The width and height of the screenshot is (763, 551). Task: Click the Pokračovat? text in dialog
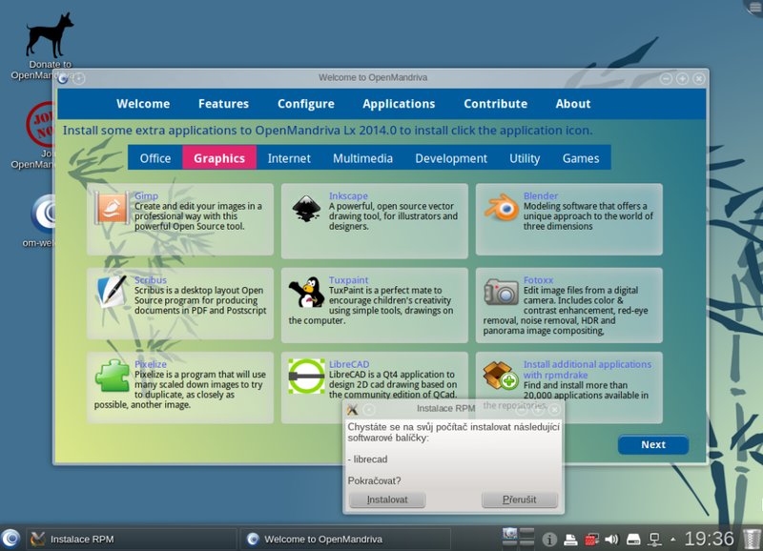(374, 480)
